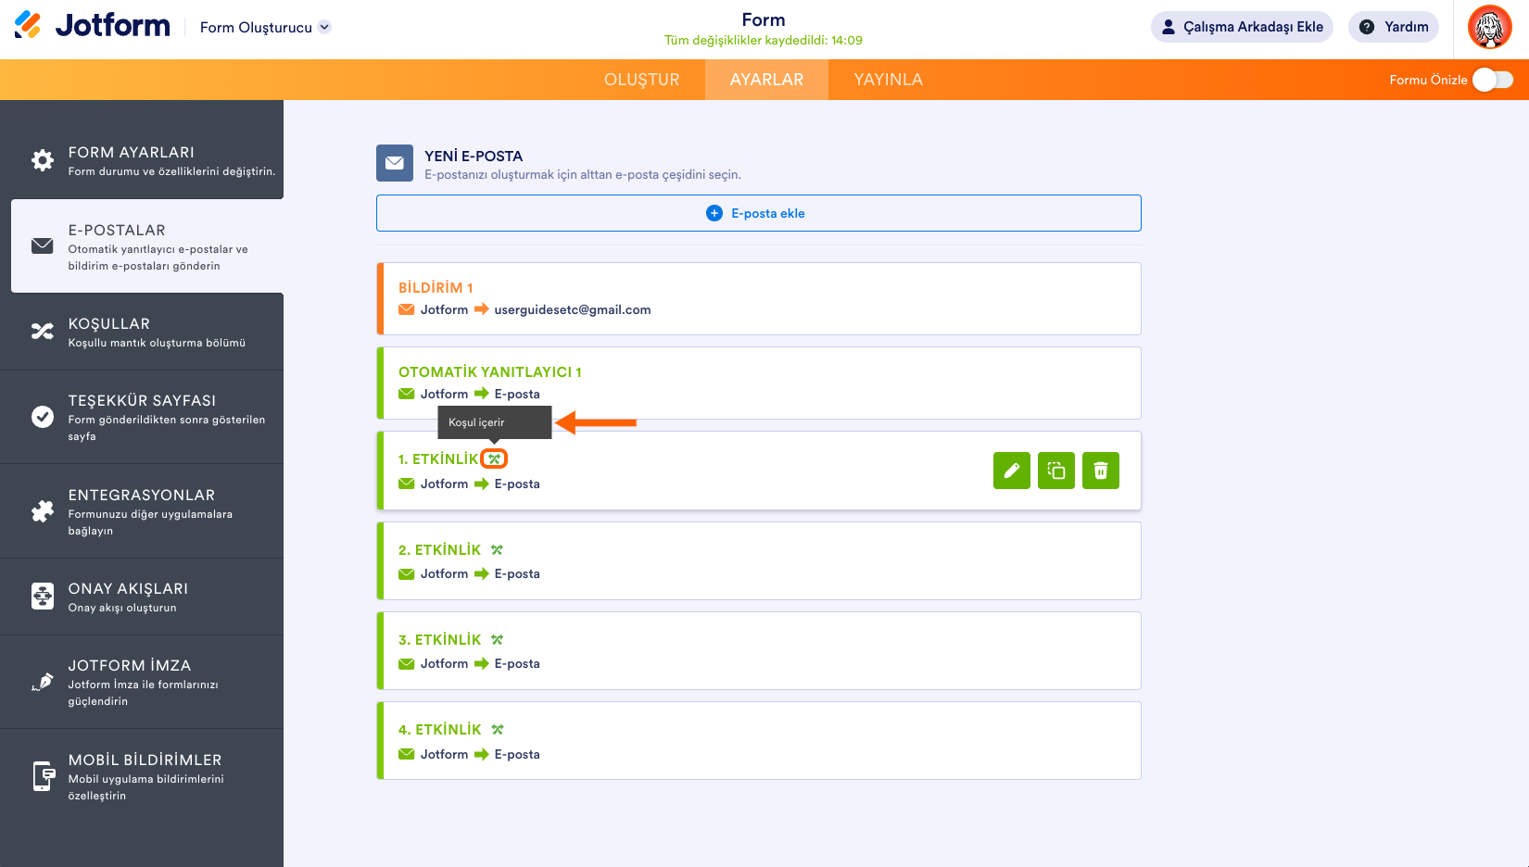The image size is (1529, 867).
Task: Click the Entegrasyonlar puzzle piece icon
Action: [x=43, y=511]
